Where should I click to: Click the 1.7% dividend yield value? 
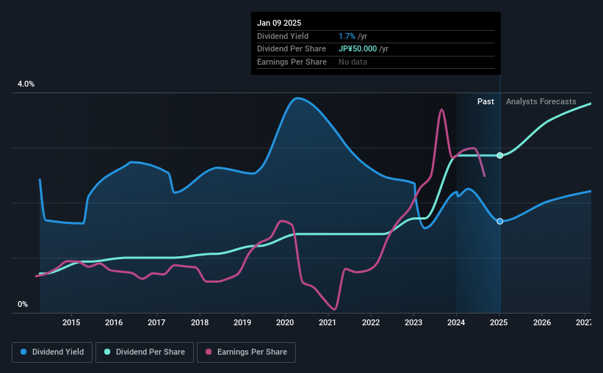coord(347,36)
